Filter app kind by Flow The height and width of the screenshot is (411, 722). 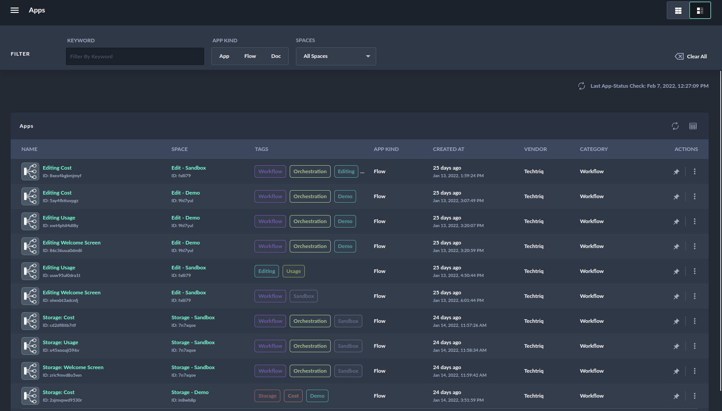(x=250, y=56)
